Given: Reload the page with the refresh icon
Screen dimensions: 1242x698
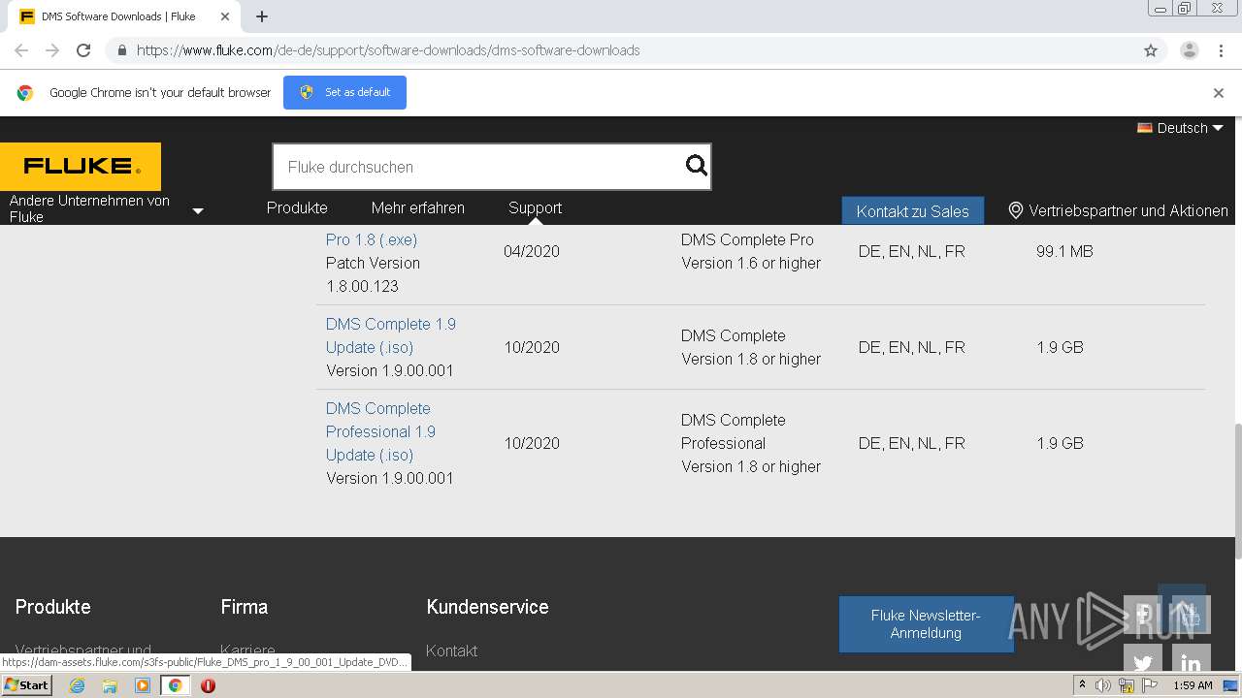Looking at the screenshot, I should pyautogui.click(x=83, y=50).
